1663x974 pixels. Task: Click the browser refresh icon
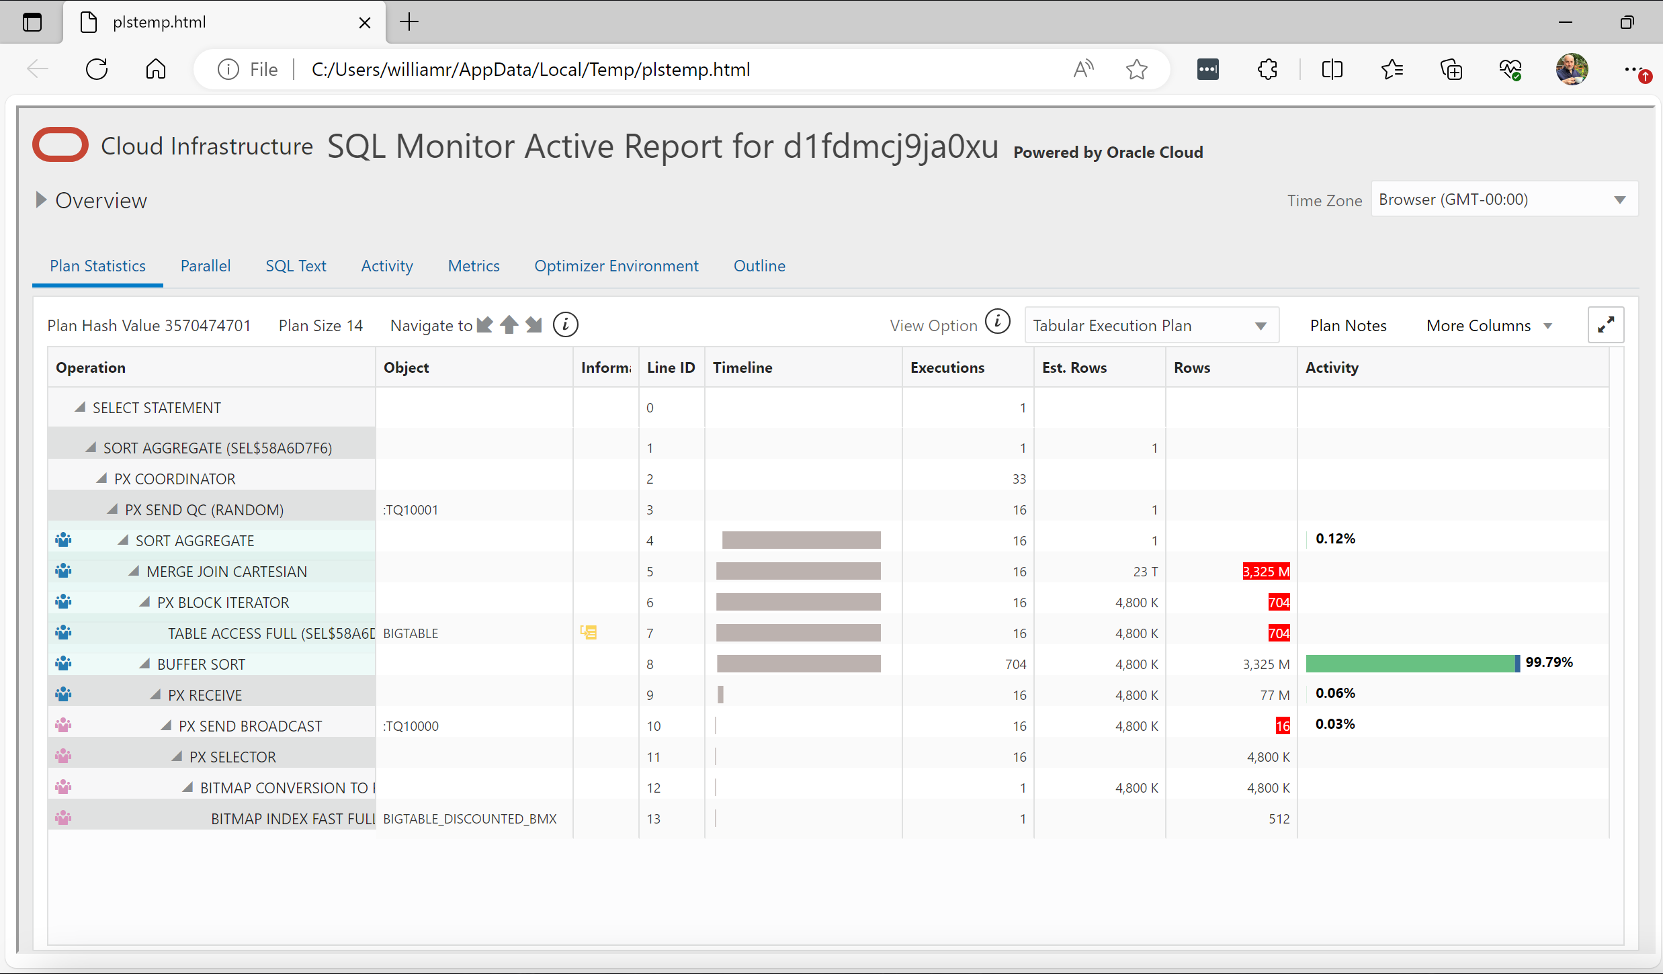click(97, 69)
